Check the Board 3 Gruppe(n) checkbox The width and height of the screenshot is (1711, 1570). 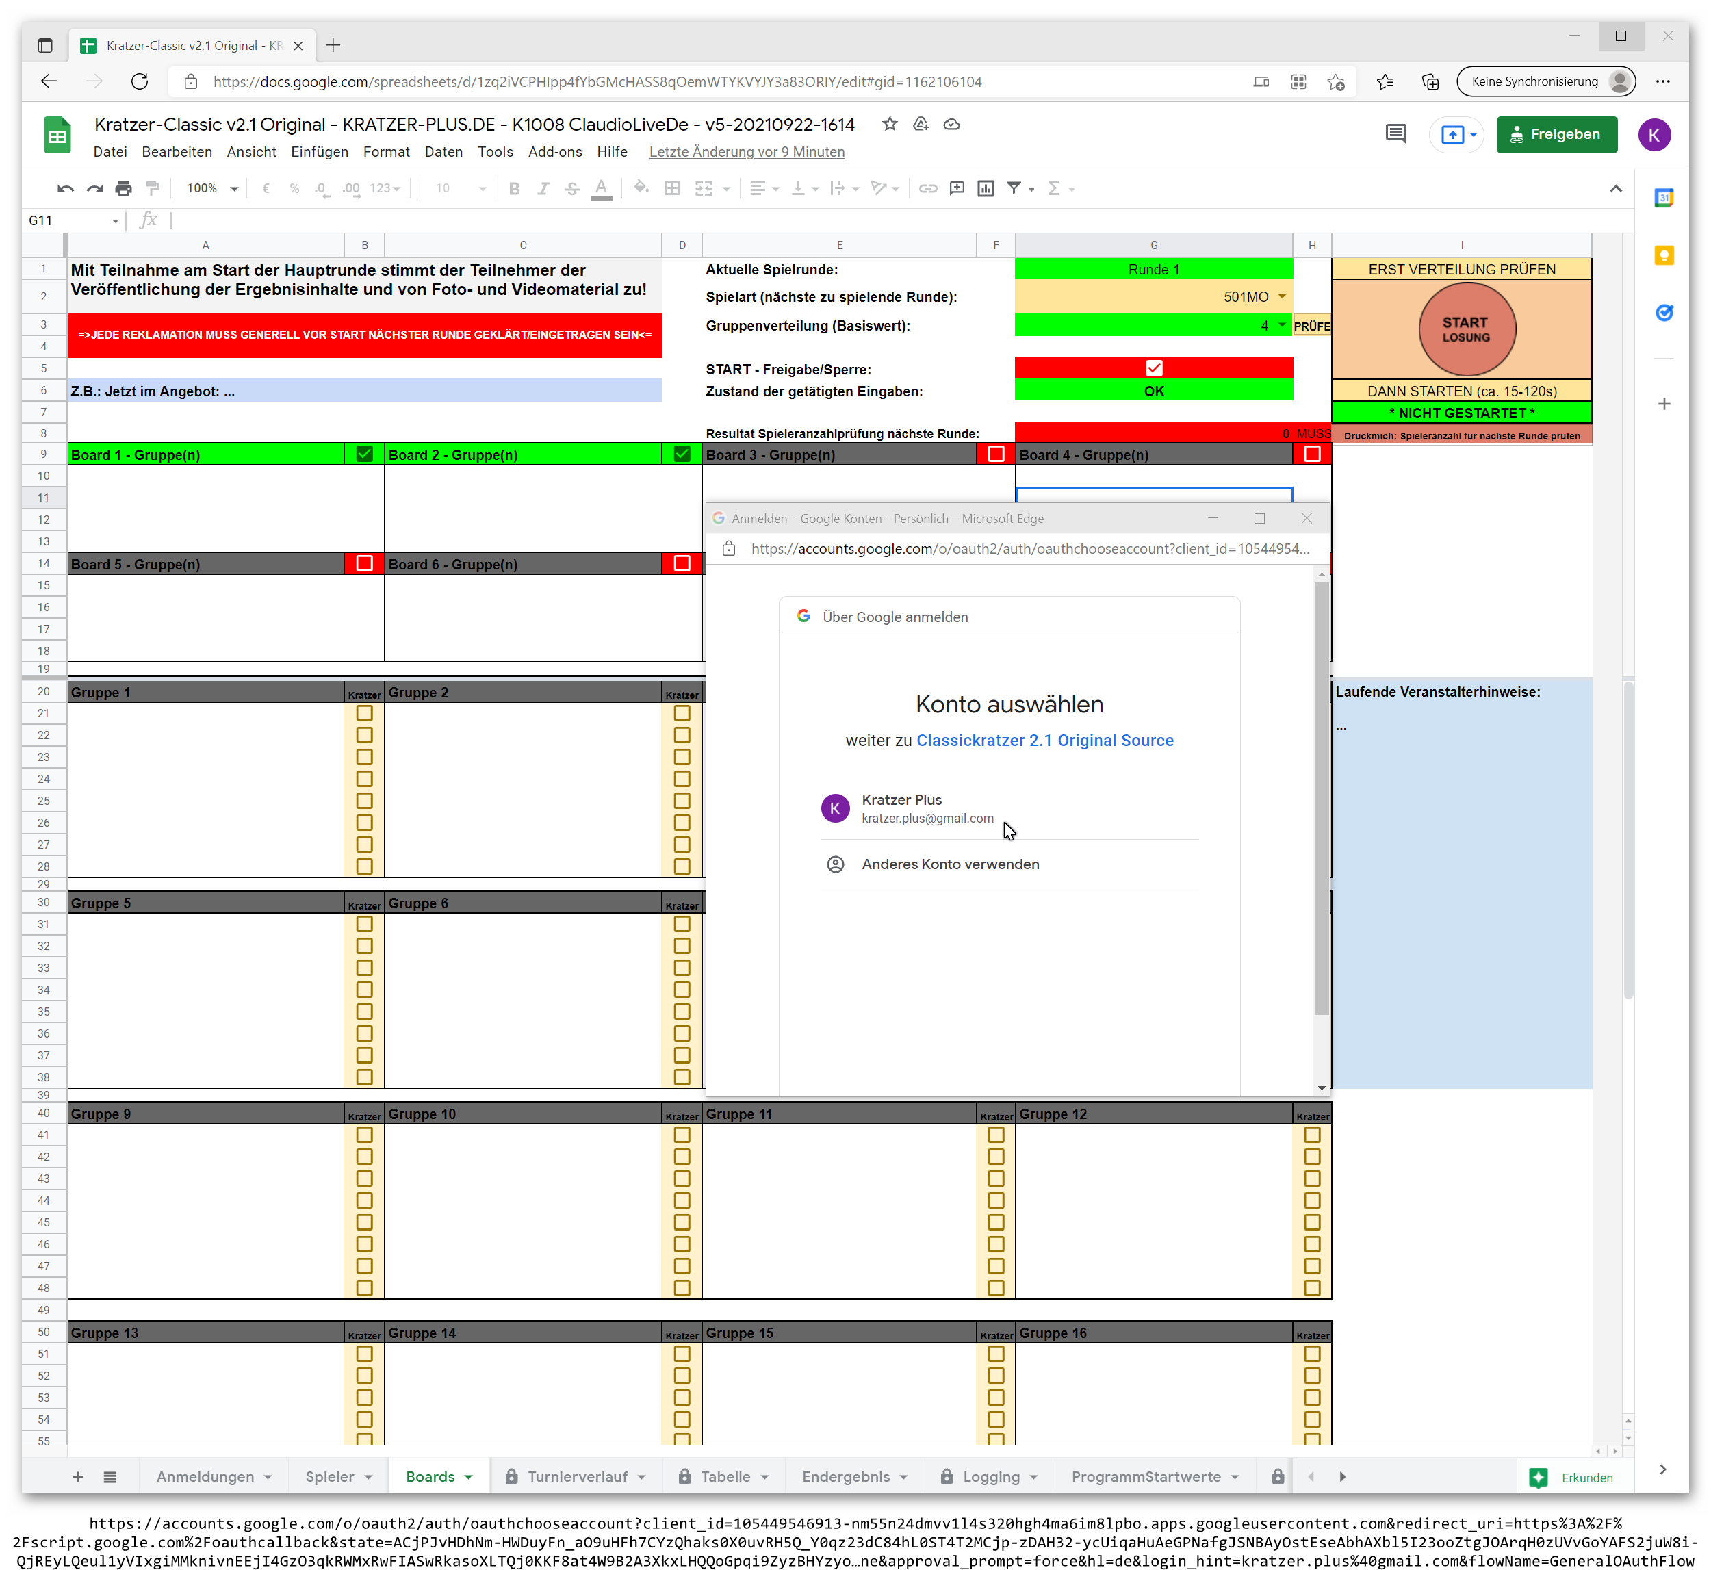[x=996, y=454]
